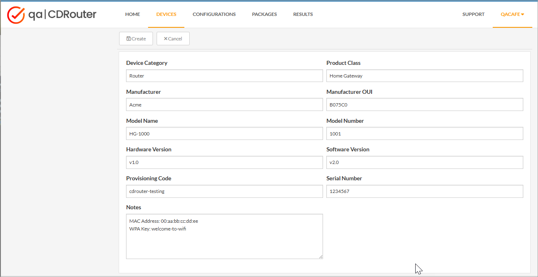Go to the HOME tab

click(x=133, y=14)
